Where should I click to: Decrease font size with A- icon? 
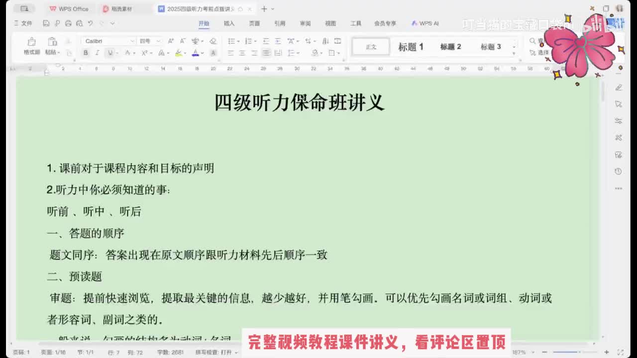coord(182,41)
